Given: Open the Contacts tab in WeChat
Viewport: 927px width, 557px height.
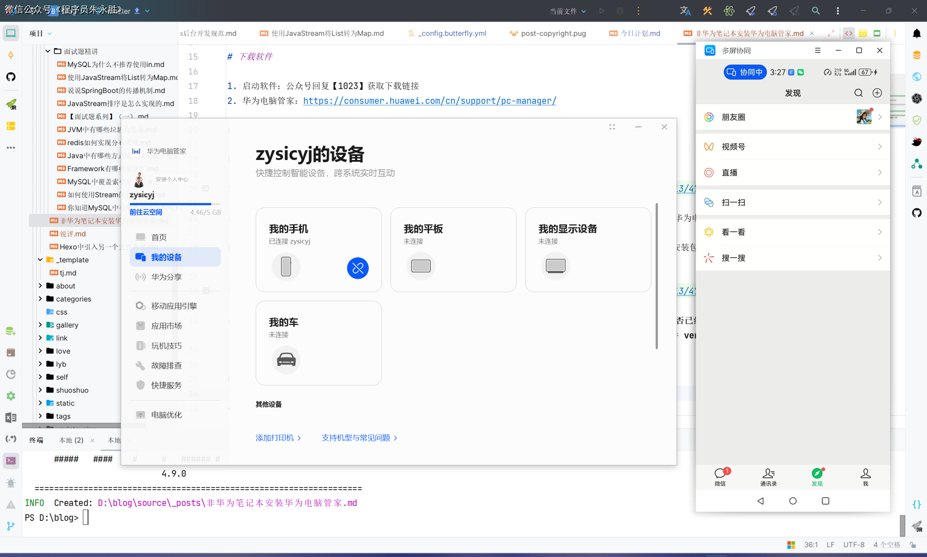Looking at the screenshot, I should pyautogui.click(x=768, y=477).
